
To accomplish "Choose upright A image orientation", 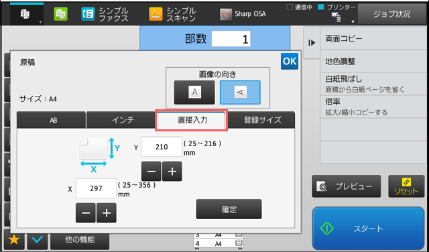I will tap(194, 92).
